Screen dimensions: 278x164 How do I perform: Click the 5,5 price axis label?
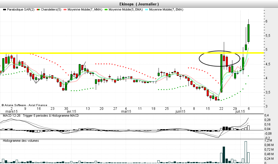[268, 36]
